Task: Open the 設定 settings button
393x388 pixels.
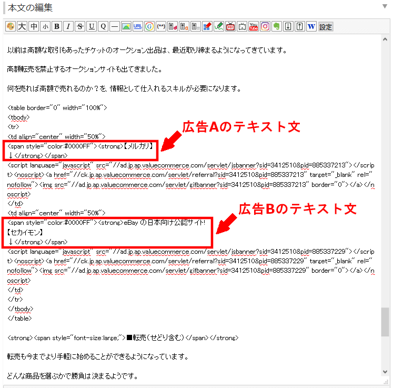Action: tap(326, 26)
